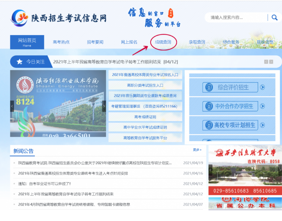This screenshot has height=221, width=282.
Task: Expand news list with 更多+
Action: pyautogui.click(x=197, y=150)
